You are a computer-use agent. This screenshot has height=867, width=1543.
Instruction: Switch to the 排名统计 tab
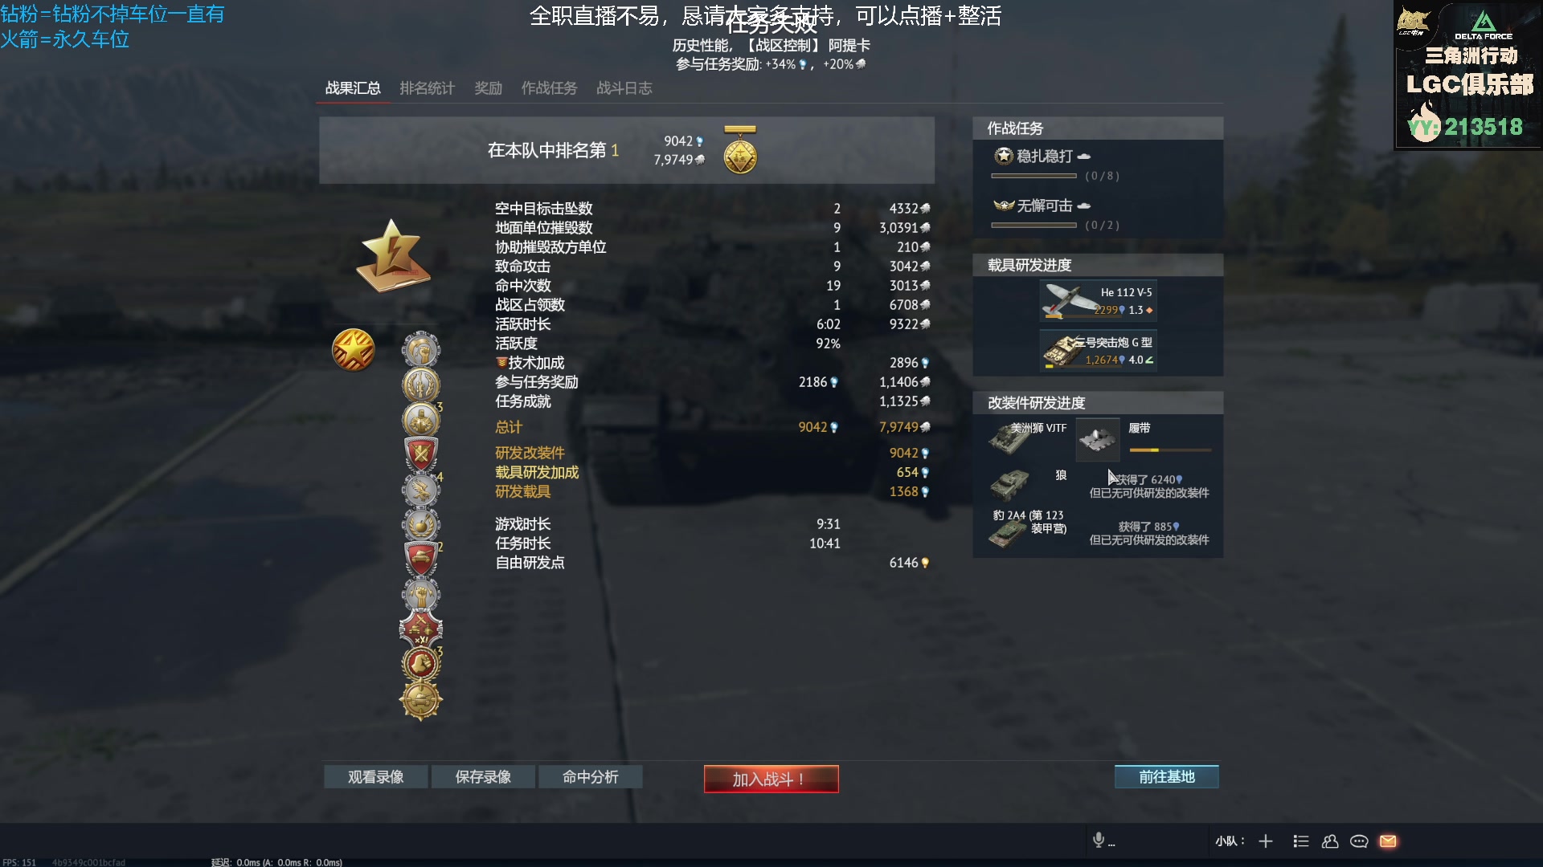pos(427,88)
